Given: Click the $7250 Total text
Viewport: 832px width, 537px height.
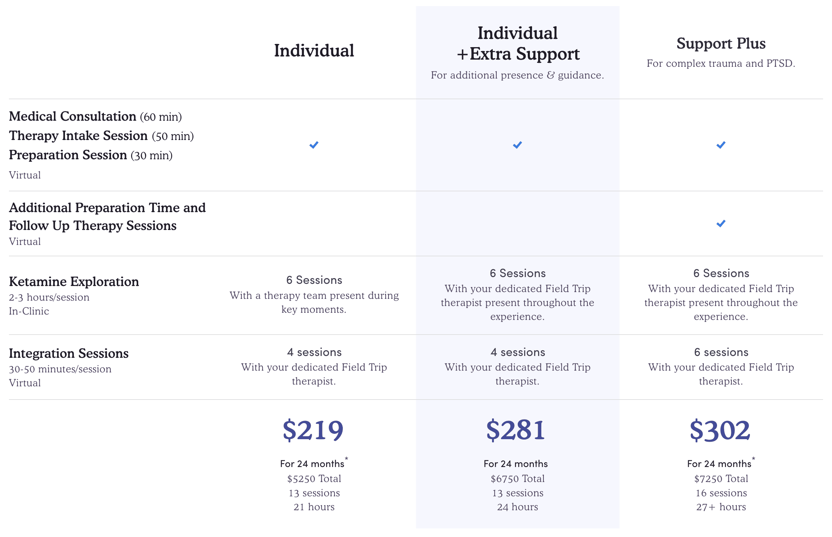Looking at the screenshot, I should tap(721, 479).
